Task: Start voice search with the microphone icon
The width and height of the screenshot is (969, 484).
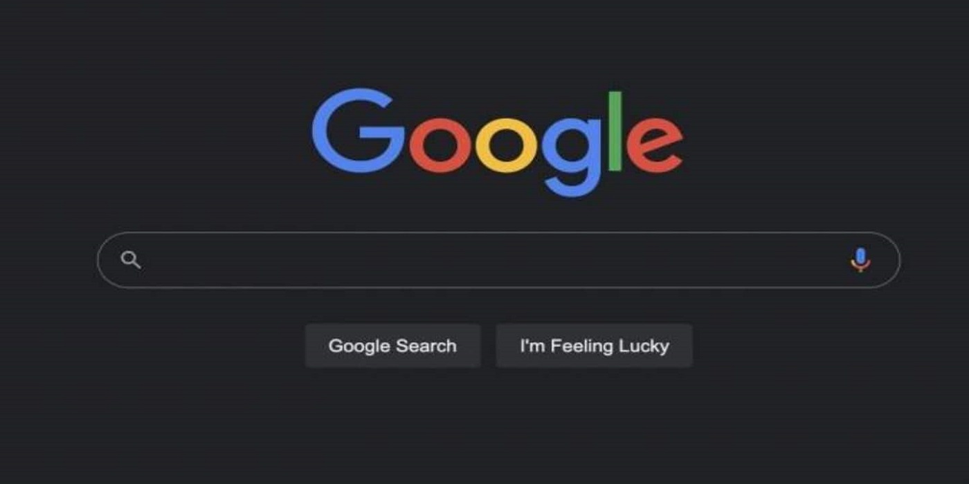Action: point(860,260)
